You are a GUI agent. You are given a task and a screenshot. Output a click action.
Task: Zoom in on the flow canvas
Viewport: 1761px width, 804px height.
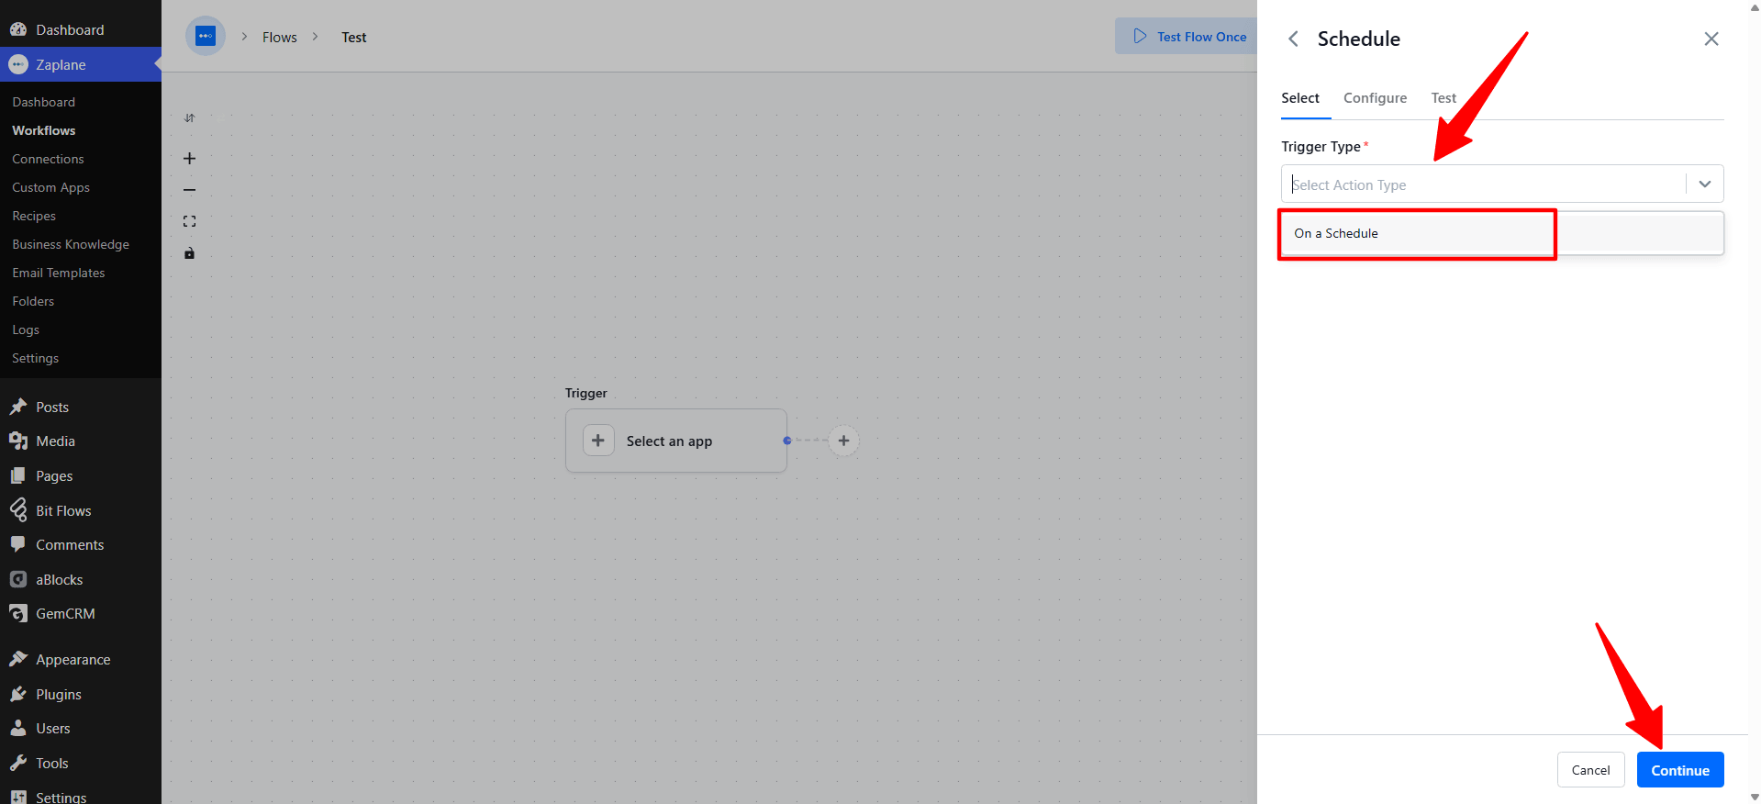pos(190,159)
